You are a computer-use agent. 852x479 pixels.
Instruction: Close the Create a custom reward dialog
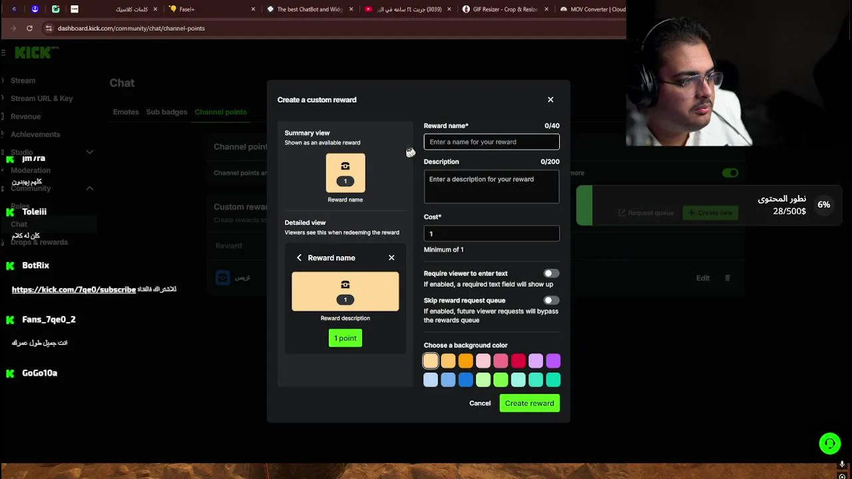(x=550, y=100)
